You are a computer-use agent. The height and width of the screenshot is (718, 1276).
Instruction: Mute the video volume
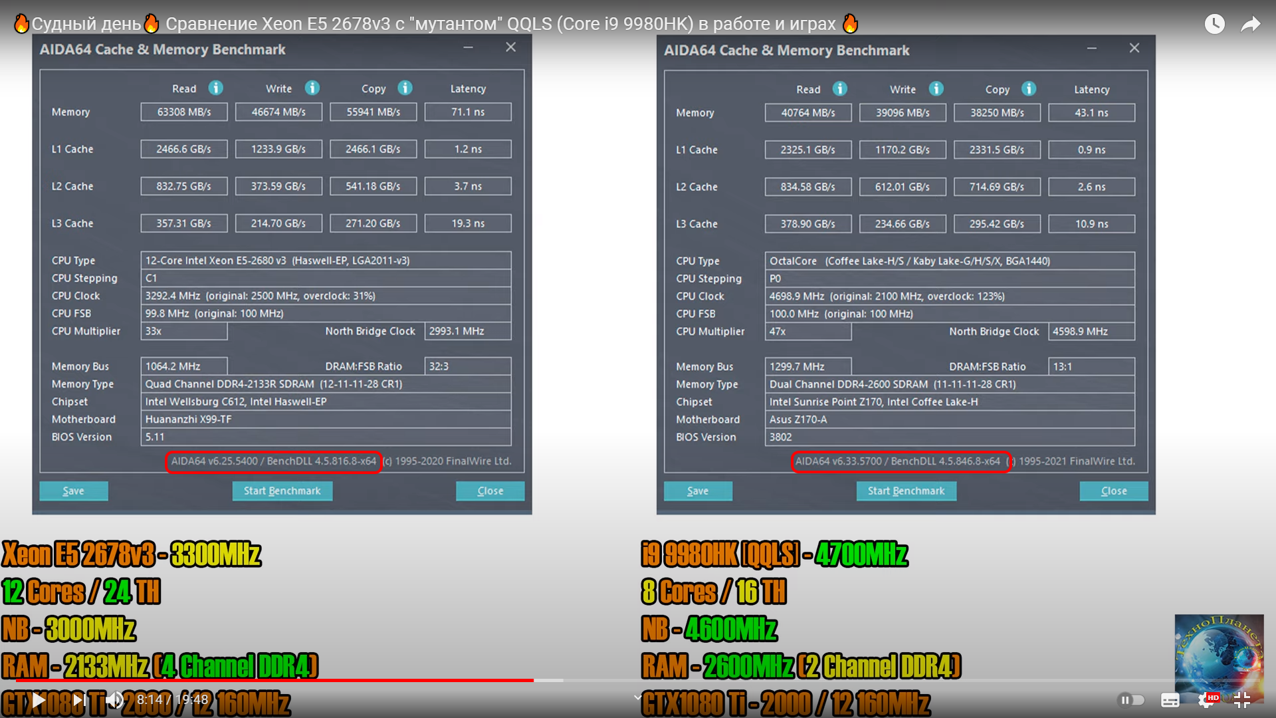tap(114, 699)
